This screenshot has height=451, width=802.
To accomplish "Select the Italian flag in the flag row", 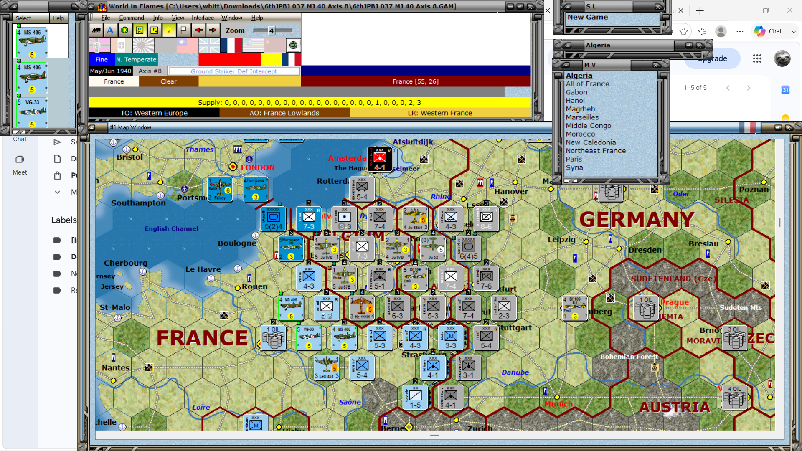I will coord(121,45).
